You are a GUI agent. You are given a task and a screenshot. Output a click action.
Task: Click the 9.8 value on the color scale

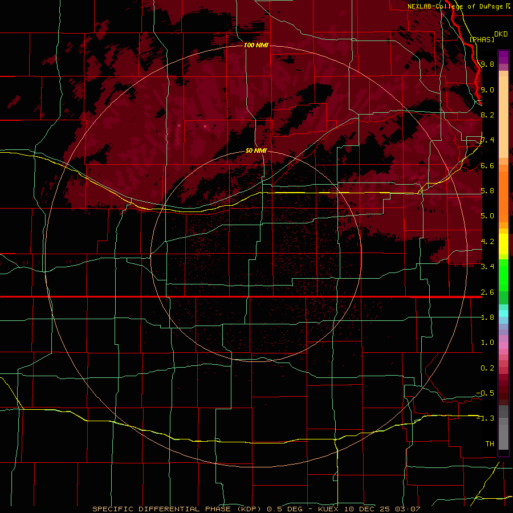click(487, 64)
